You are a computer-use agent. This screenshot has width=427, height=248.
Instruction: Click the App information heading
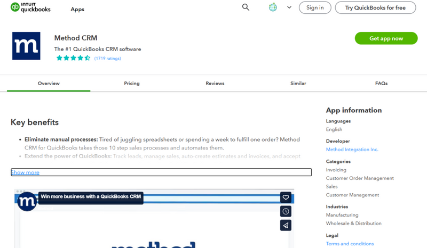point(354,110)
